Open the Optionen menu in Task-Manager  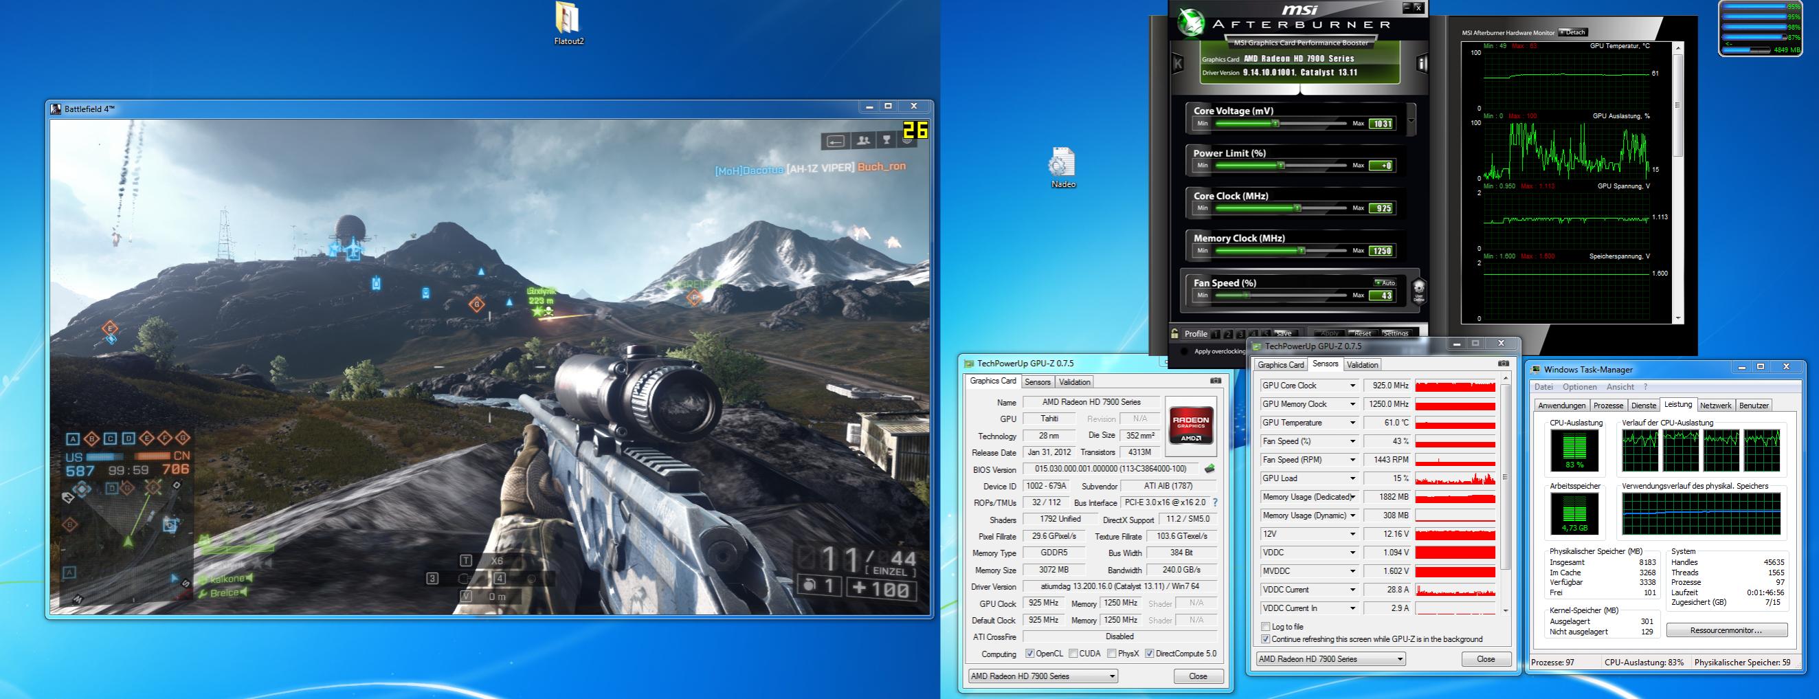point(1579,387)
